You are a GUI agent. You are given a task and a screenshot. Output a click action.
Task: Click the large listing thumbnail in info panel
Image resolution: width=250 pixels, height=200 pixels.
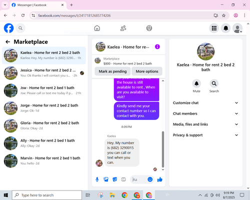[205, 51]
